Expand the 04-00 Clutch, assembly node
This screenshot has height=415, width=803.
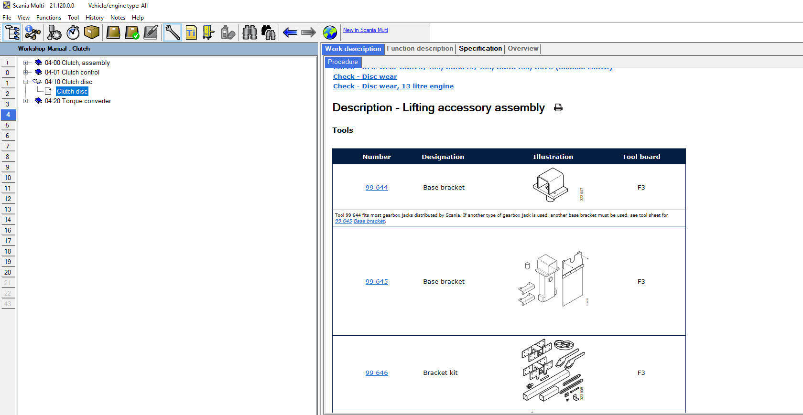26,63
